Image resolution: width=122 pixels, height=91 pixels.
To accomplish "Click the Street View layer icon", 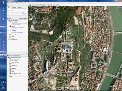I will pyautogui.click(x=11, y=69).
